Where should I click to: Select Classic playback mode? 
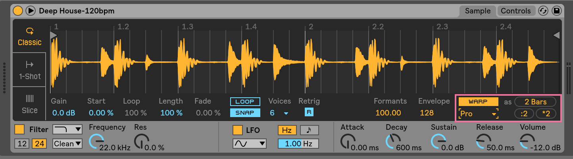click(x=29, y=36)
